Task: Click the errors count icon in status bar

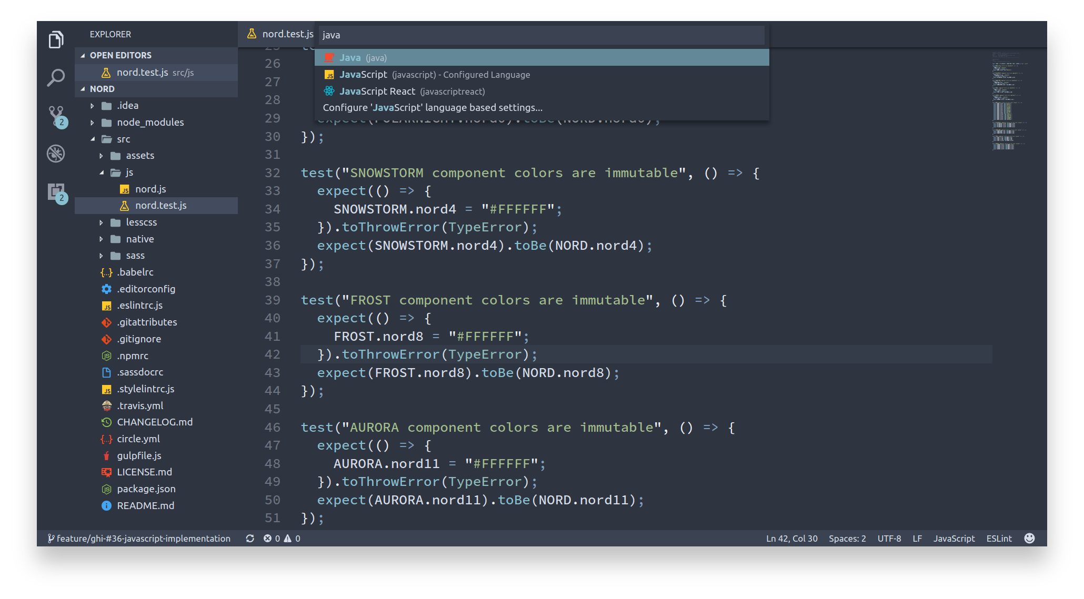Action: (267, 538)
